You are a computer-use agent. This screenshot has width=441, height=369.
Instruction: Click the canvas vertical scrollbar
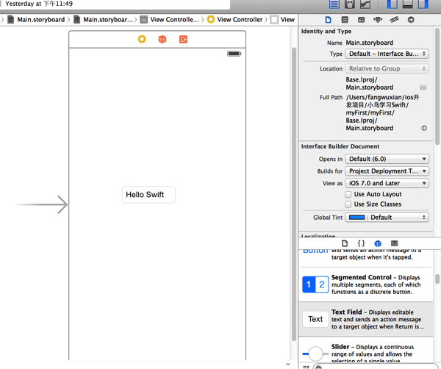click(x=293, y=194)
